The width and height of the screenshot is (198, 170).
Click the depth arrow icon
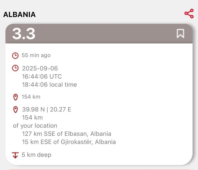tap(15, 155)
